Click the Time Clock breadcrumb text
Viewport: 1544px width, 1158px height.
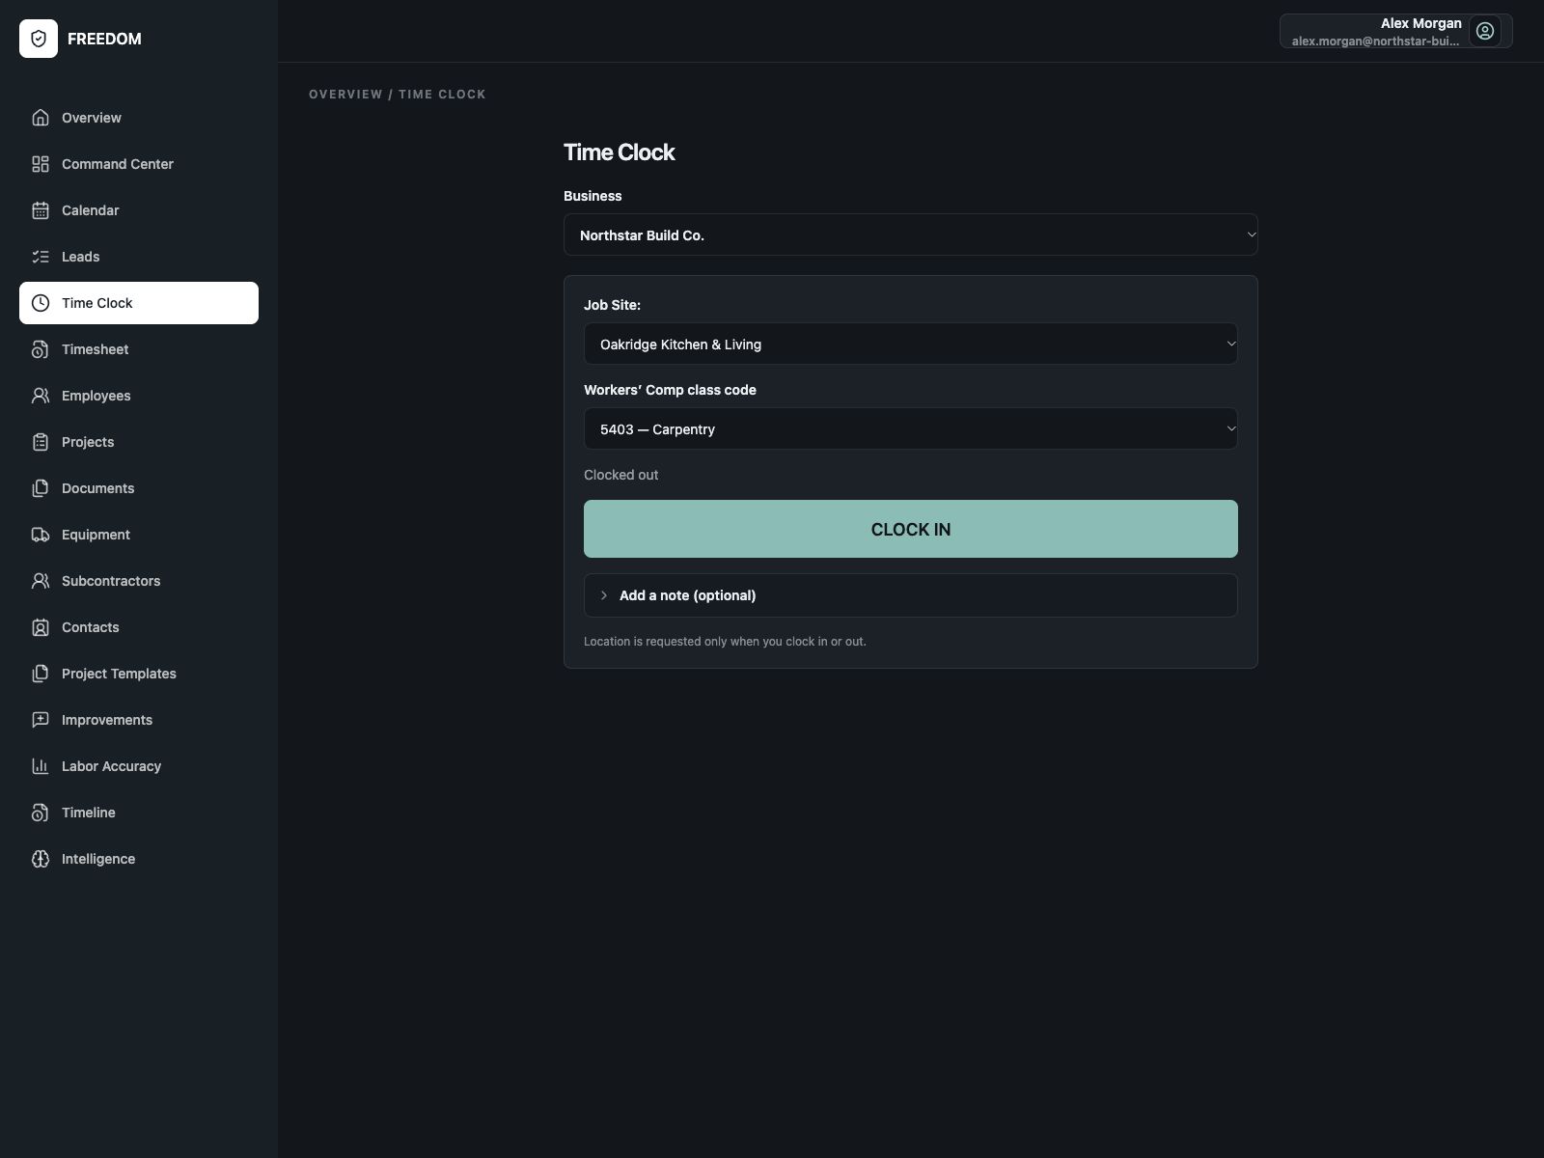(x=442, y=95)
